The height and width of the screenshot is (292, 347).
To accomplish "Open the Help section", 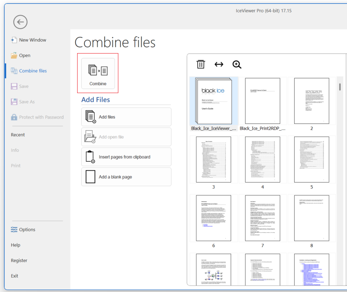I will point(16,245).
